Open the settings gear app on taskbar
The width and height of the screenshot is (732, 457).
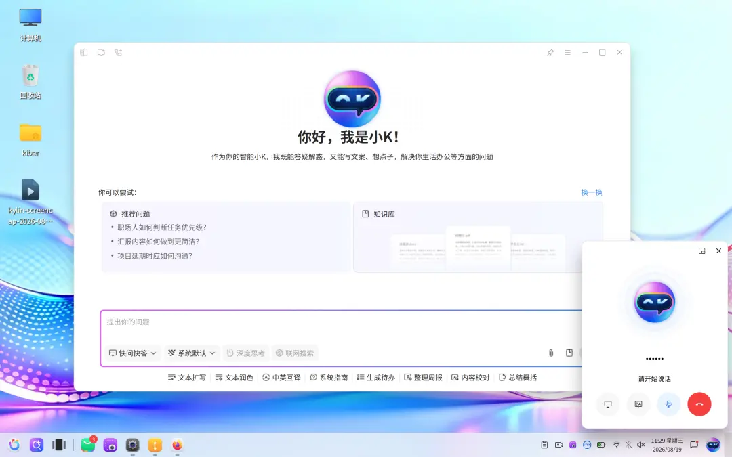point(133,445)
